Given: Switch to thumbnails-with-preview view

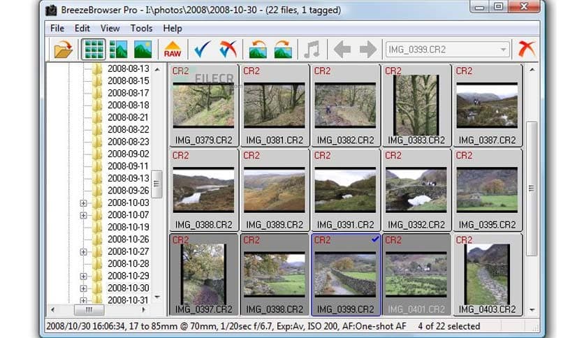Looking at the screenshot, I should coord(119,49).
